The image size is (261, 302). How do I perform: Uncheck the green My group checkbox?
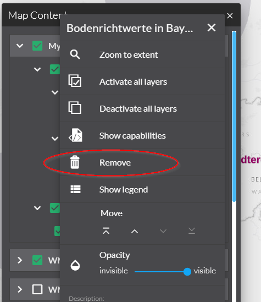point(37,46)
